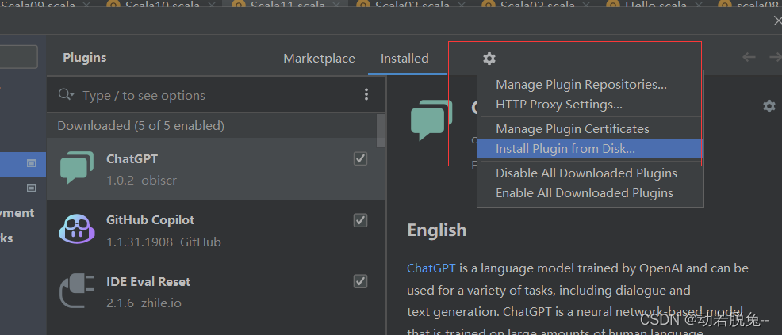The height and width of the screenshot is (335, 782).
Task: Click the gear icon in plugin details pane
Action: [x=769, y=105]
